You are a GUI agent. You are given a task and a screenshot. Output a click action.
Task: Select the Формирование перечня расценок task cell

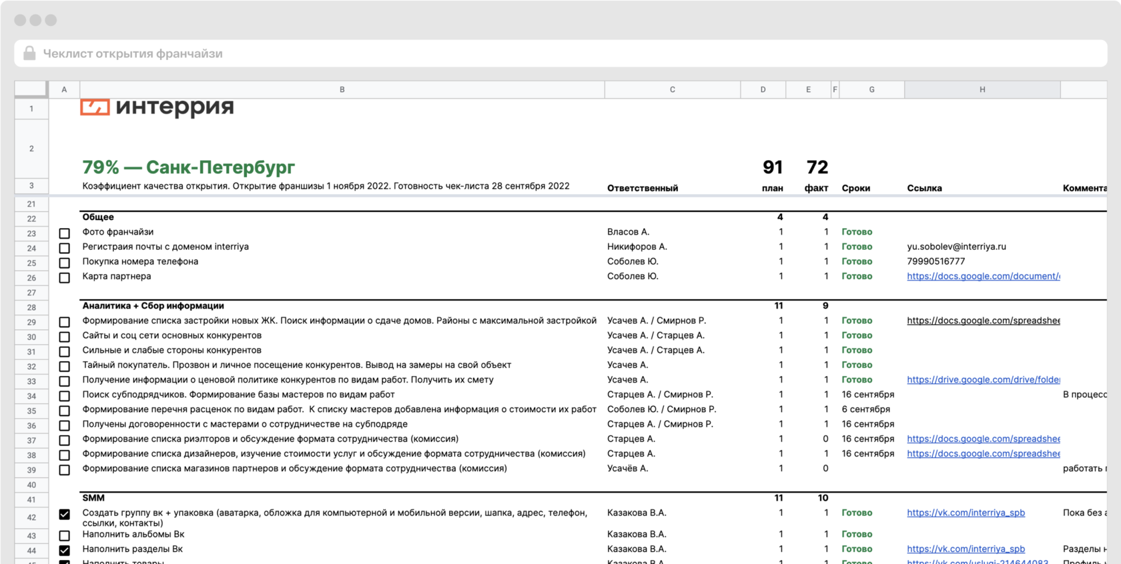pyautogui.click(x=339, y=409)
